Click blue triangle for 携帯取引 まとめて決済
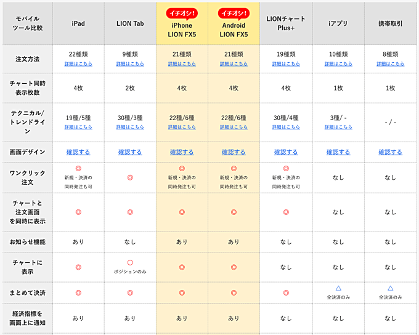Image resolution: width=419 pixels, height=335 pixels. [391, 288]
